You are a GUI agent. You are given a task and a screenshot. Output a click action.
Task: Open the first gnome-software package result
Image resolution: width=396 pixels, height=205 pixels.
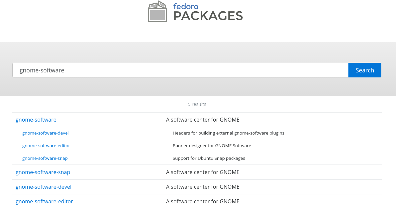tap(36, 120)
